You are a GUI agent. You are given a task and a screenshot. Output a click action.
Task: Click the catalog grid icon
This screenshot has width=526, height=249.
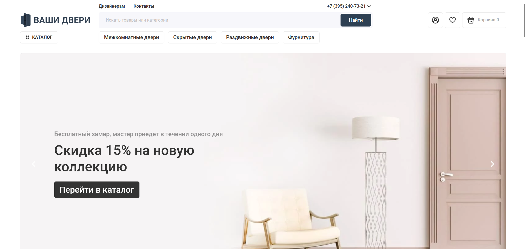click(27, 37)
